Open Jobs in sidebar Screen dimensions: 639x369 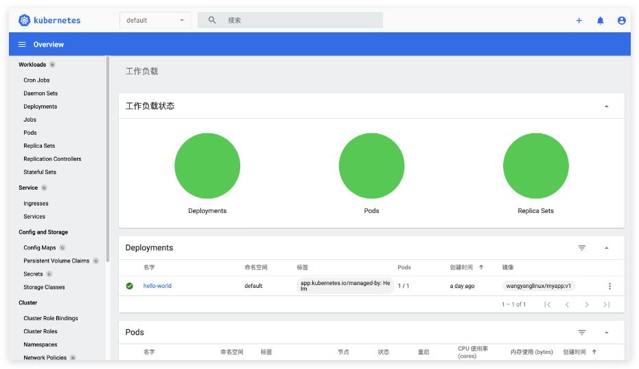(30, 119)
